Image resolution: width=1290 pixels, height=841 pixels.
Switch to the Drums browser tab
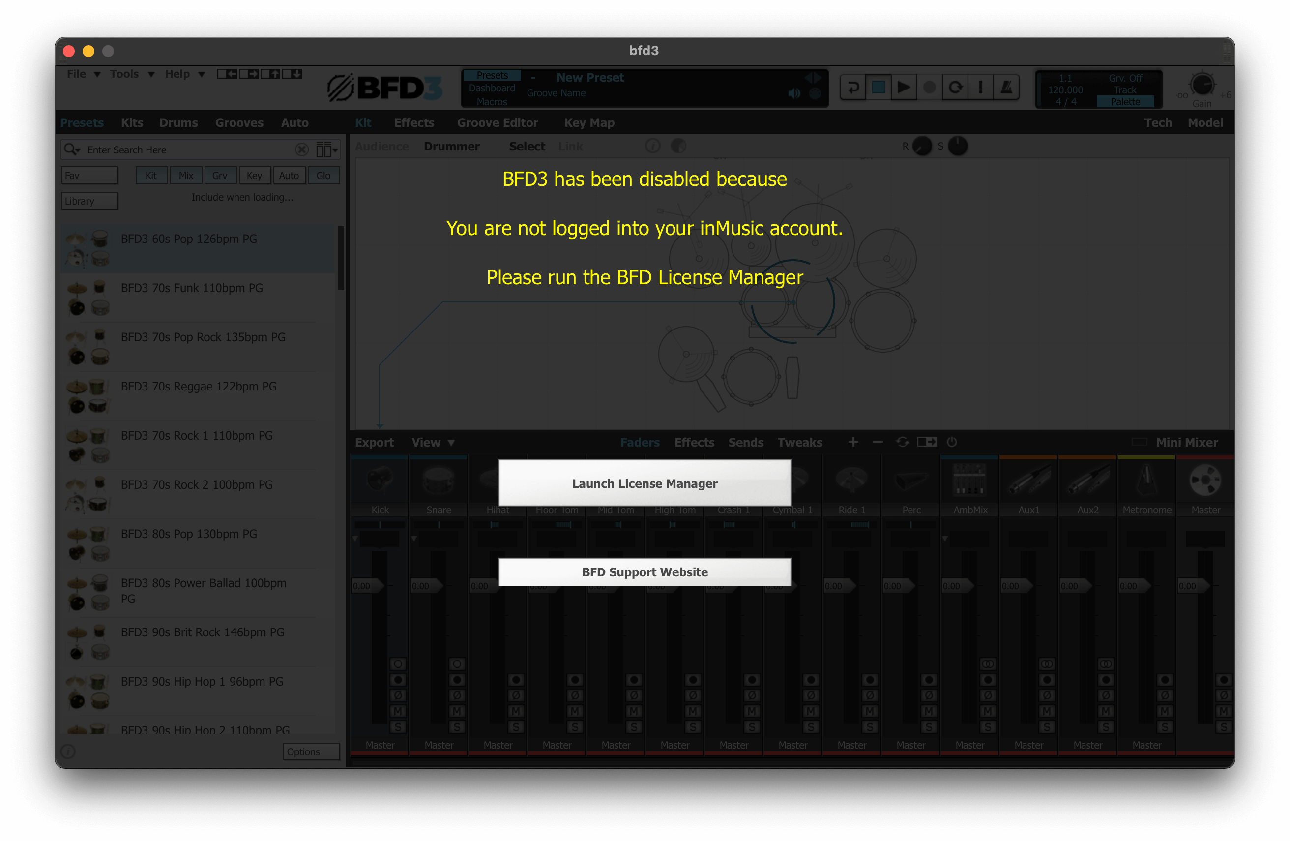pos(178,122)
